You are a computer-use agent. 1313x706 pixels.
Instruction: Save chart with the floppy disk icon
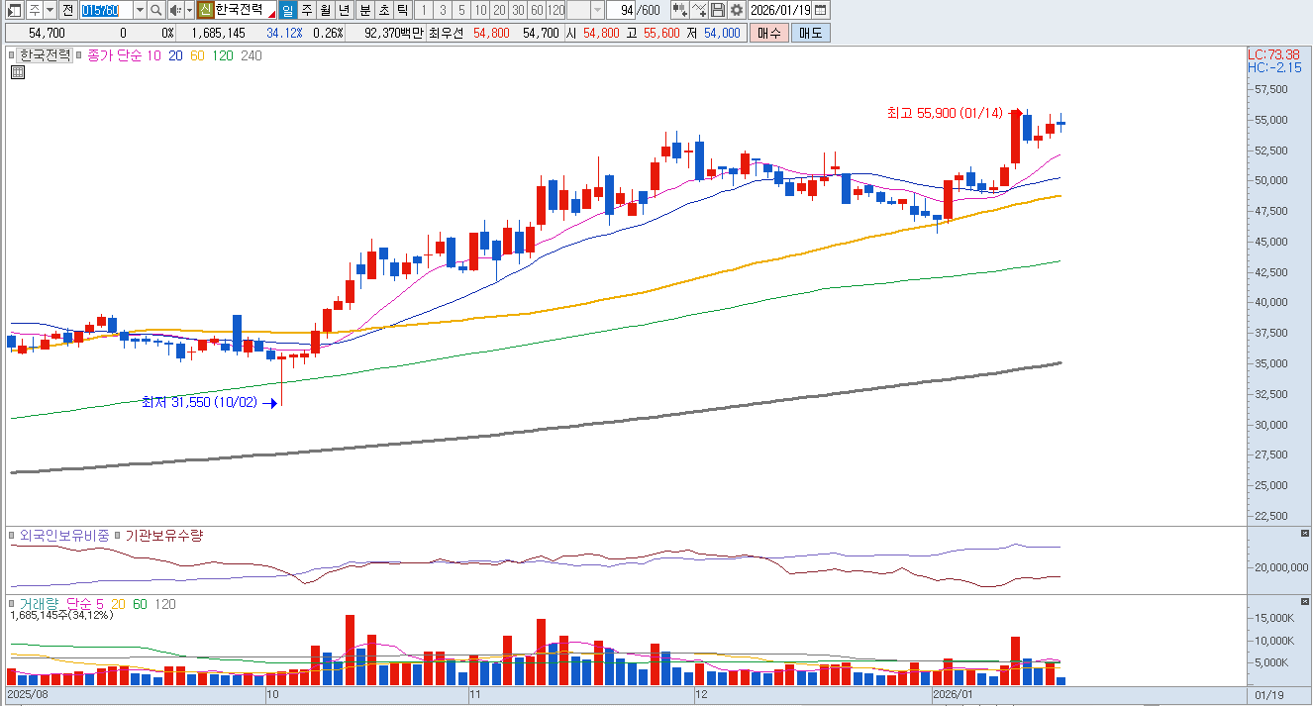[x=718, y=10]
